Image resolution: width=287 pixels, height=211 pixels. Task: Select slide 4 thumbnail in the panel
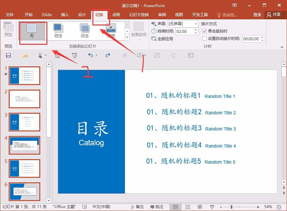click(x=24, y=145)
